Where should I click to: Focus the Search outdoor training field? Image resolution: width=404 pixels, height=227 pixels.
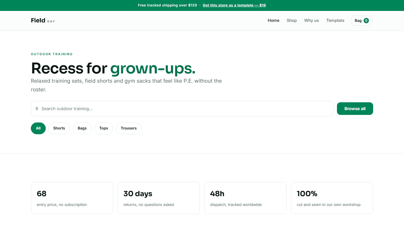click(182, 108)
